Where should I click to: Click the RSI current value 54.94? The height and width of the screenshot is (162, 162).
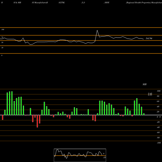point(149,38)
